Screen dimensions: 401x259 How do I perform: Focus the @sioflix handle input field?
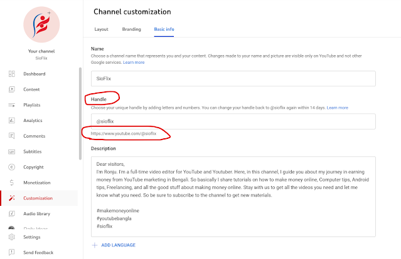point(233,121)
